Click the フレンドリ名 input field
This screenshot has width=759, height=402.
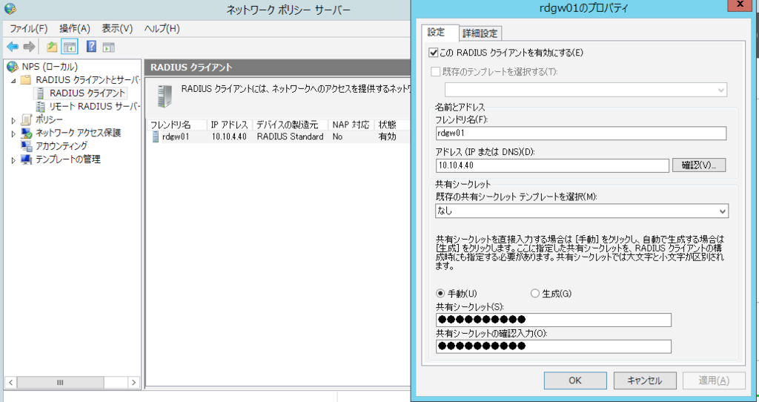[x=581, y=134]
